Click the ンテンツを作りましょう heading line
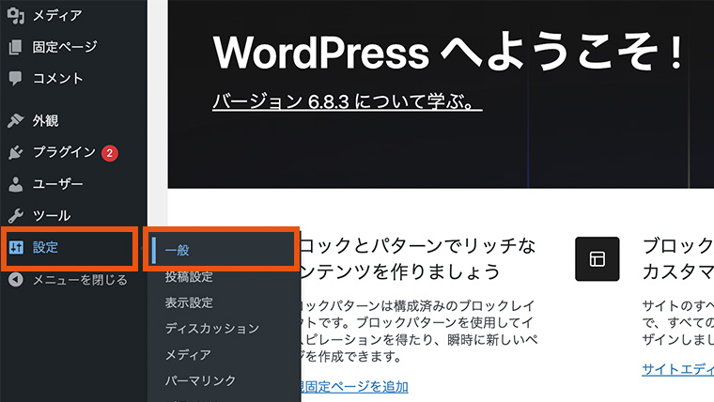Image resolution: width=714 pixels, height=402 pixels. pos(401,271)
